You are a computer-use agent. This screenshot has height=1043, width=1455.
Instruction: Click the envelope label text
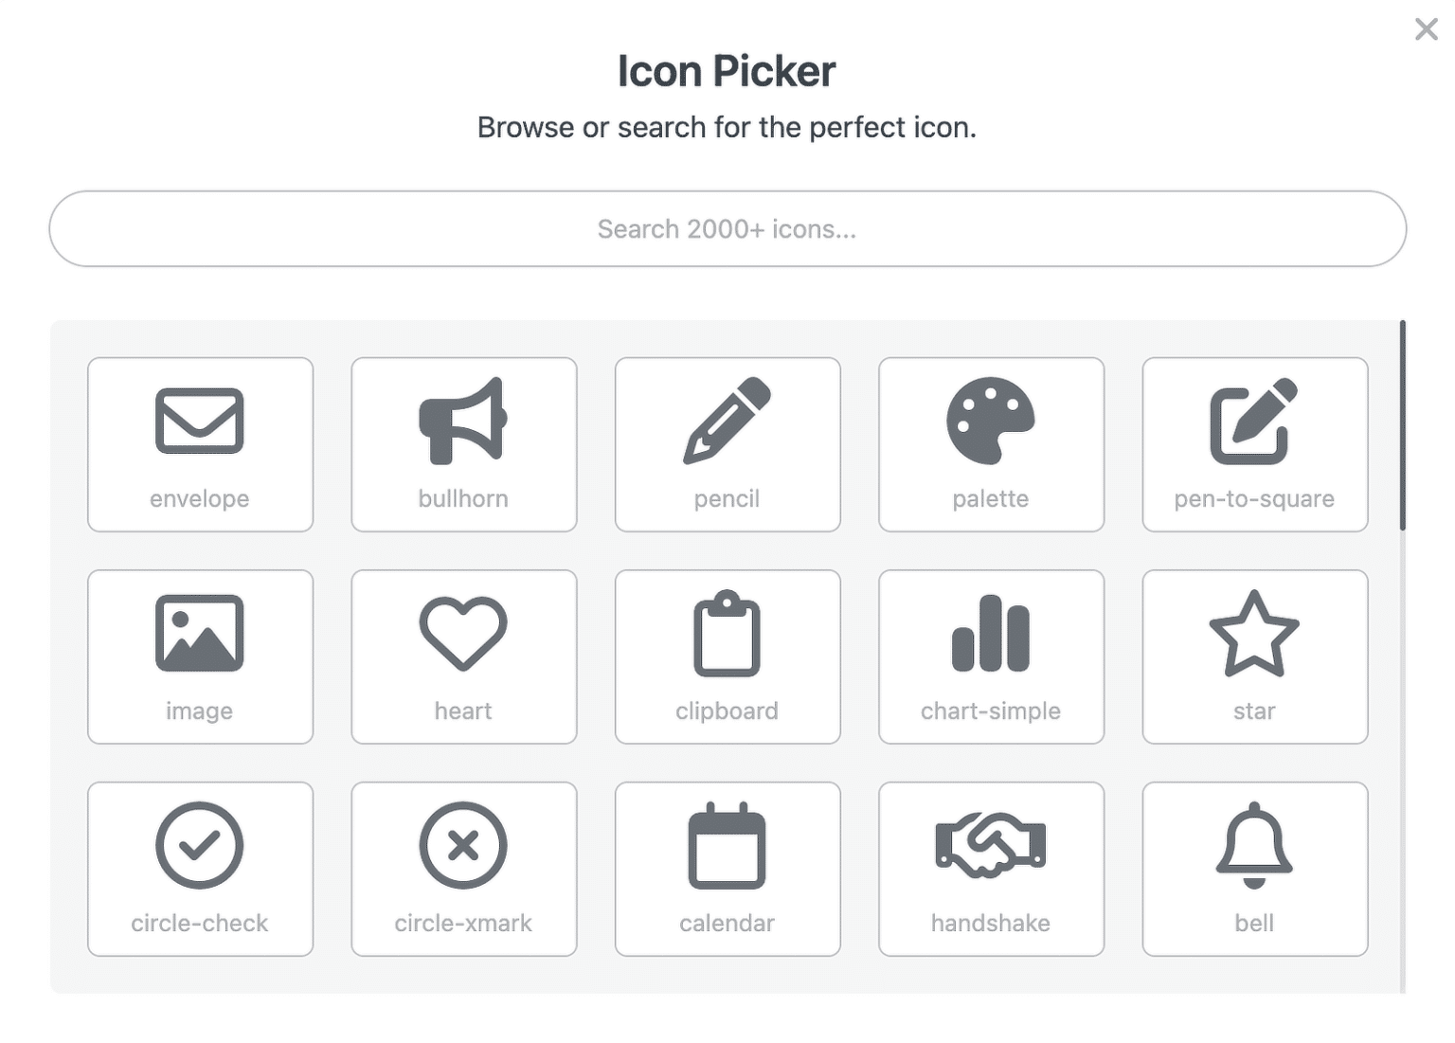tap(200, 499)
